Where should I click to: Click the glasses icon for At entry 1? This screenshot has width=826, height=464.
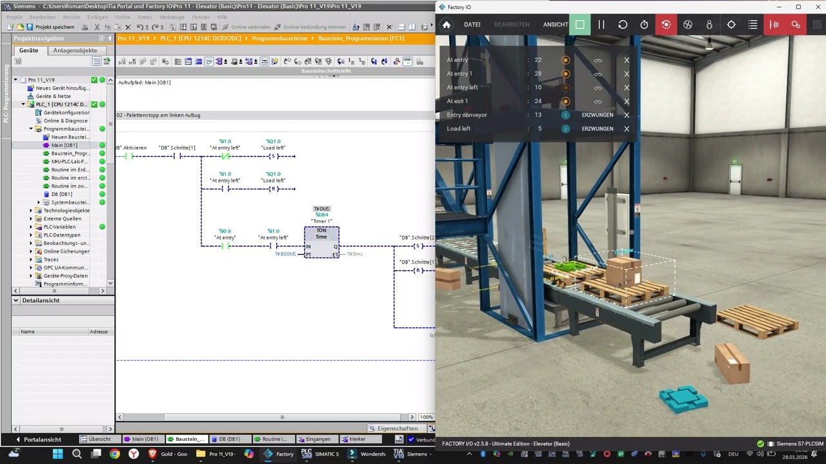coord(598,74)
